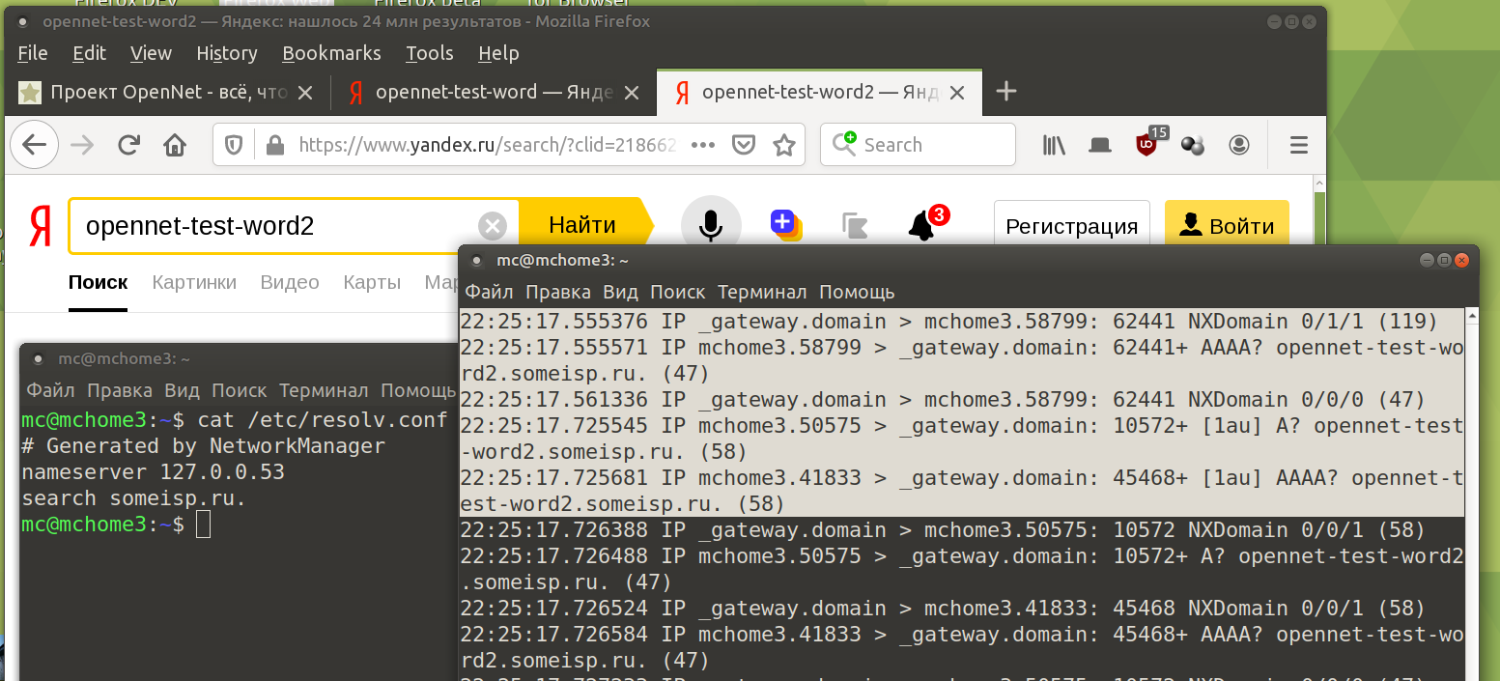
Task: Click 'nameserver 127.0.0.53' line in terminal
Action: [153, 472]
